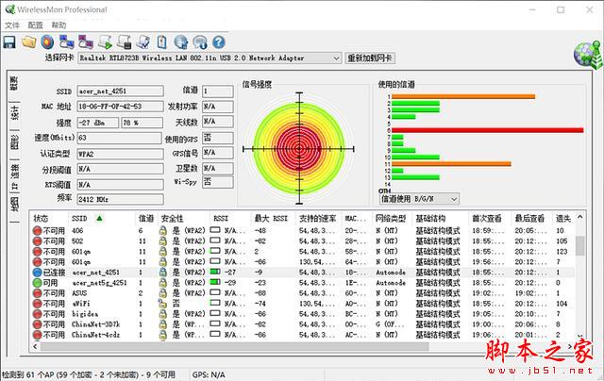Click the blue question mark help icon

pyautogui.click(x=219, y=41)
